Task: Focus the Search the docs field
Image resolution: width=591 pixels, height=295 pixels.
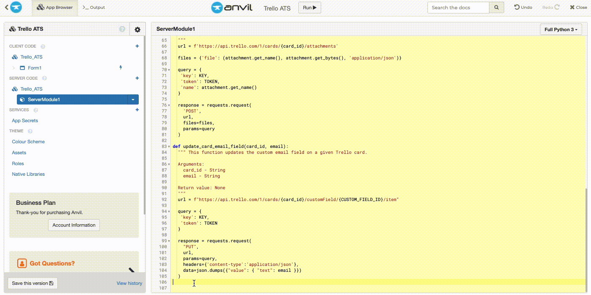Action: tap(458, 8)
